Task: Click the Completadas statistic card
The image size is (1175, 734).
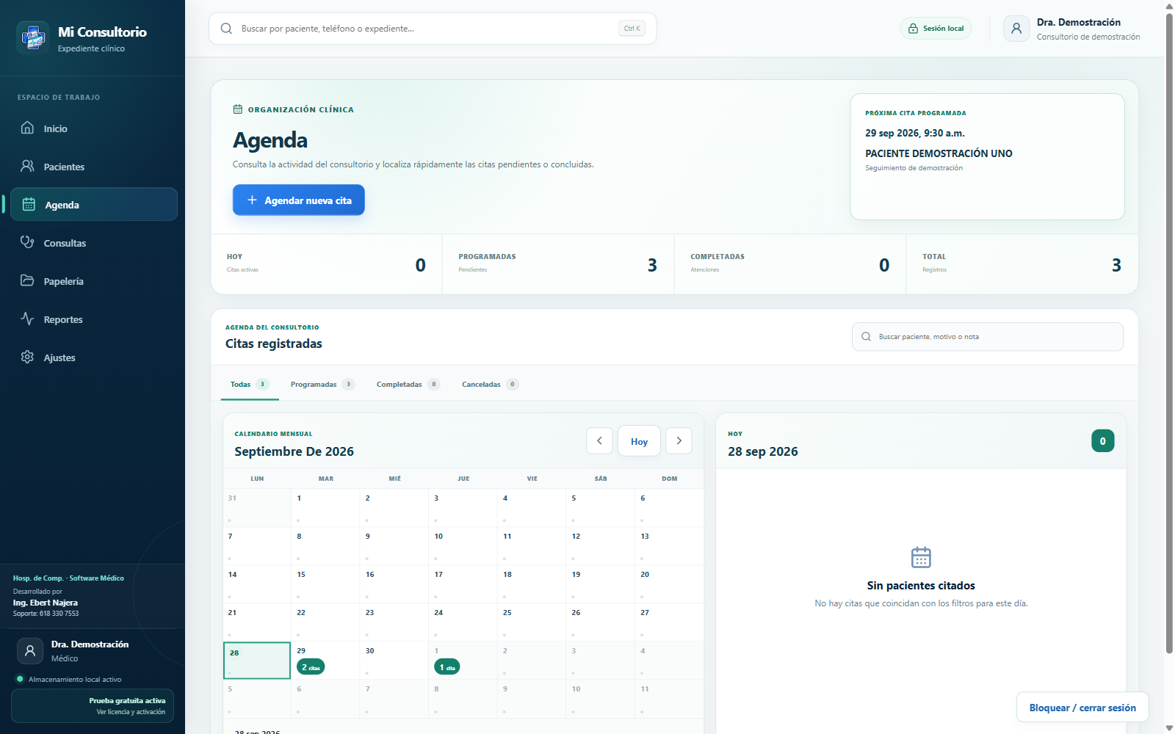Action: tap(790, 264)
